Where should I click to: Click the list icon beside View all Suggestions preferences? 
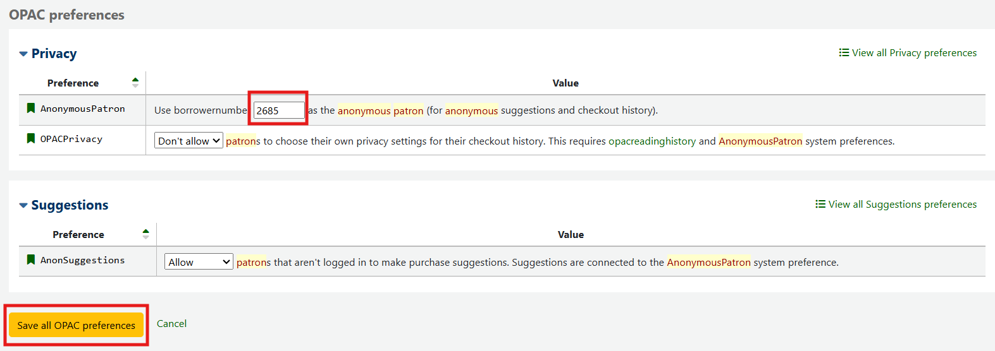click(820, 204)
